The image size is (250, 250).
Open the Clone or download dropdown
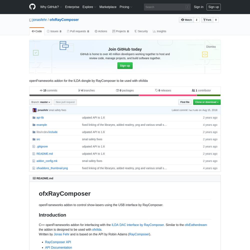click(x=207, y=102)
